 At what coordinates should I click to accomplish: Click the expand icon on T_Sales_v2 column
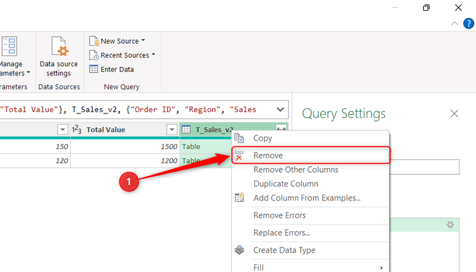pos(281,128)
